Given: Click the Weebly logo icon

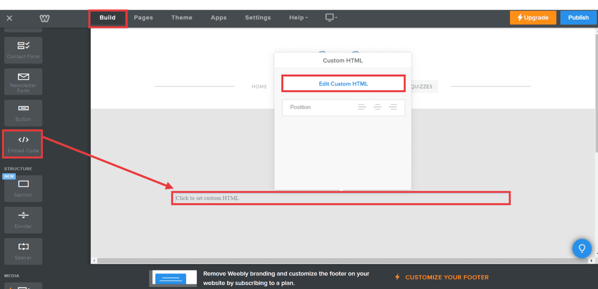Looking at the screenshot, I should [x=44, y=18].
